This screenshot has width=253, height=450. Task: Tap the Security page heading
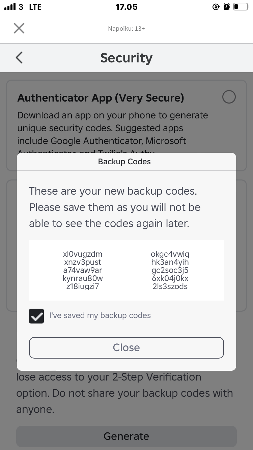(x=126, y=58)
